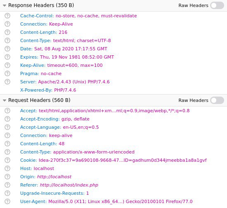Select the X-Powered-By value 'PHP/7.4.6'
Image resolution: width=227 pixels, height=208 pixels.
[65, 90]
